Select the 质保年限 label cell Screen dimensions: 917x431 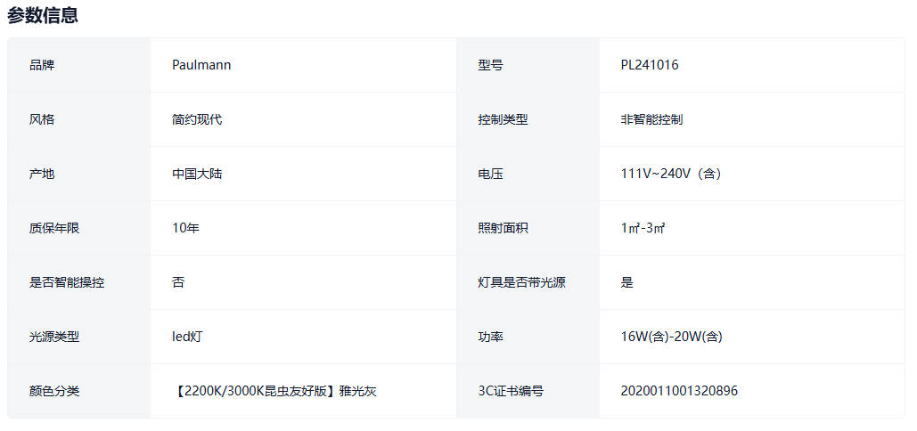(54, 228)
